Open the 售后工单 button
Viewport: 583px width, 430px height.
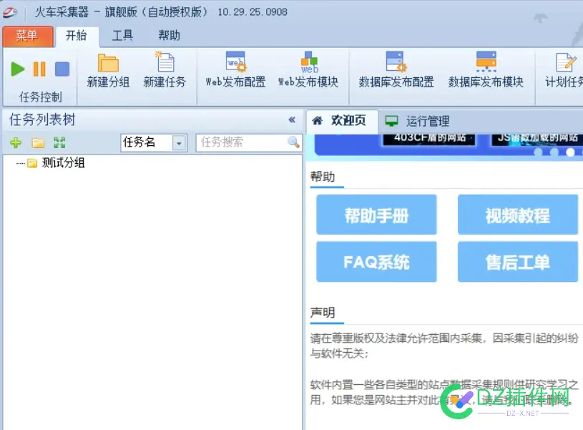[518, 262]
